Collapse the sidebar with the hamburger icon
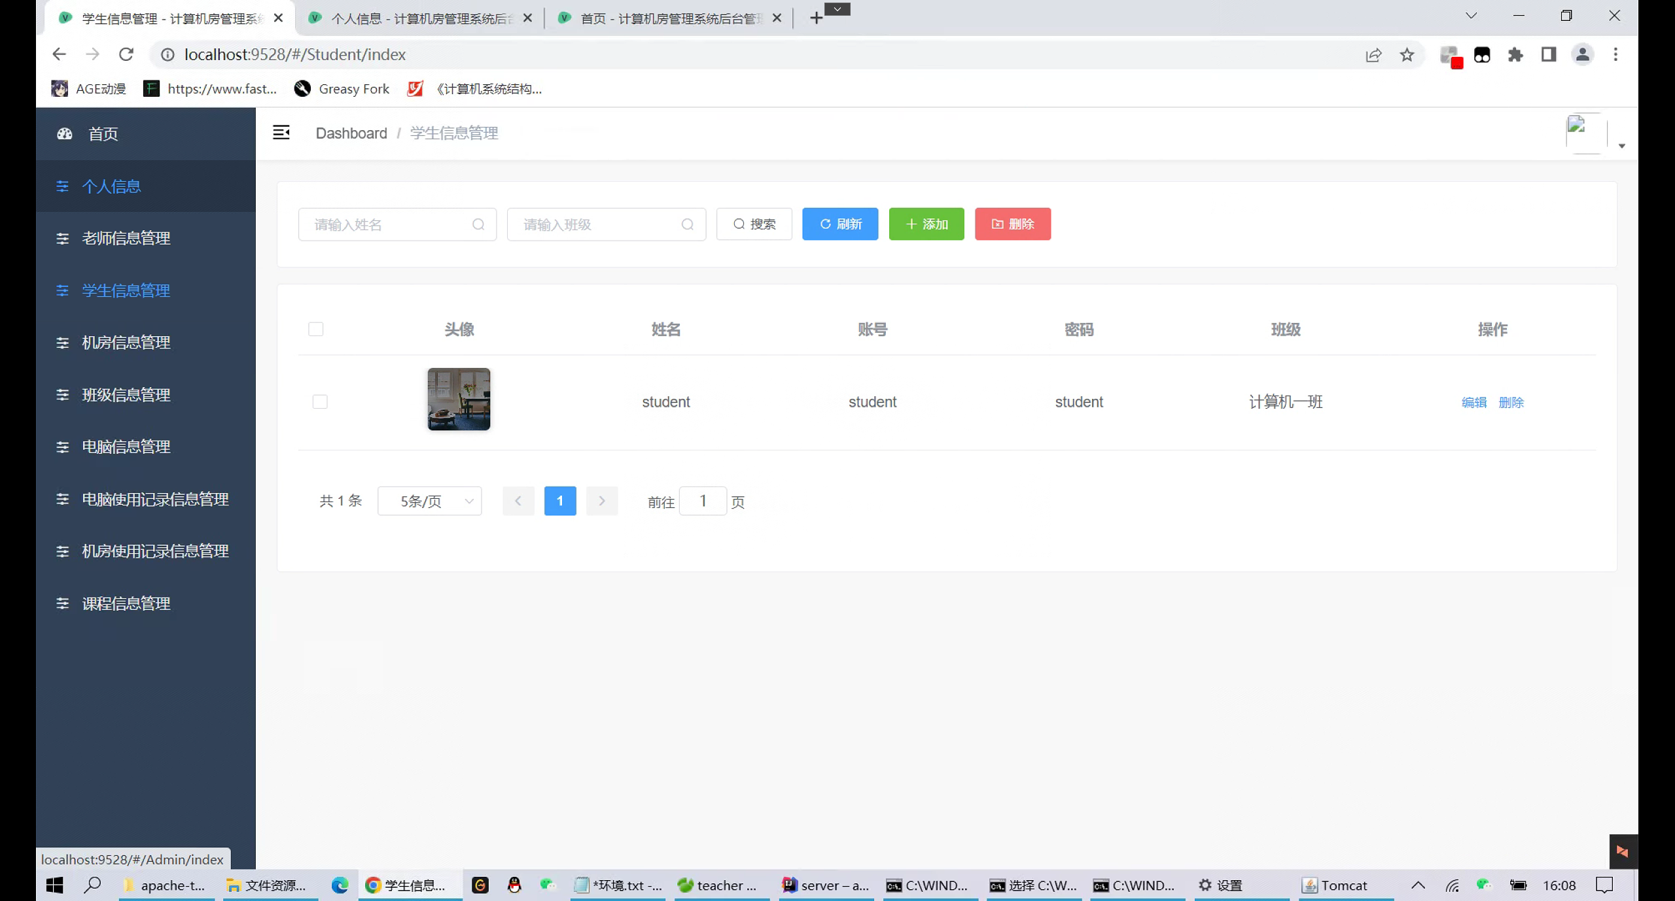Viewport: 1675px width, 901px height. point(281,132)
